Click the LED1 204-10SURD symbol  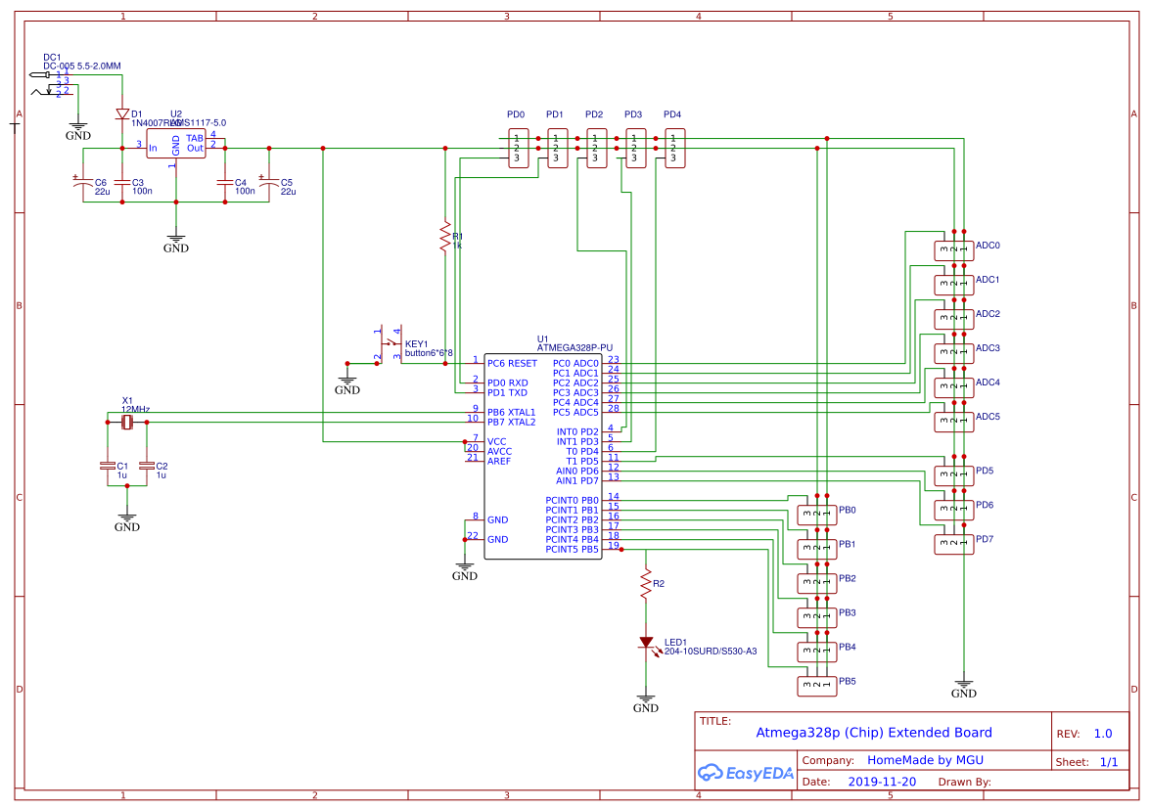click(x=646, y=643)
